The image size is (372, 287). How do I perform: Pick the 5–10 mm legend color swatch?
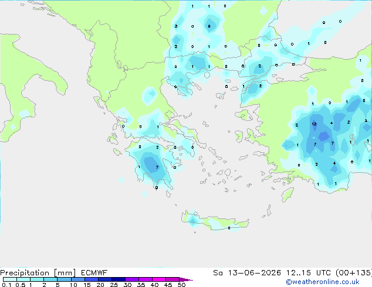(x=64, y=279)
